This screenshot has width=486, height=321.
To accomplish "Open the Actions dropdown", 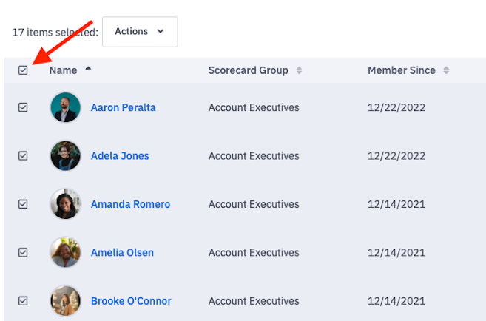I will [140, 32].
